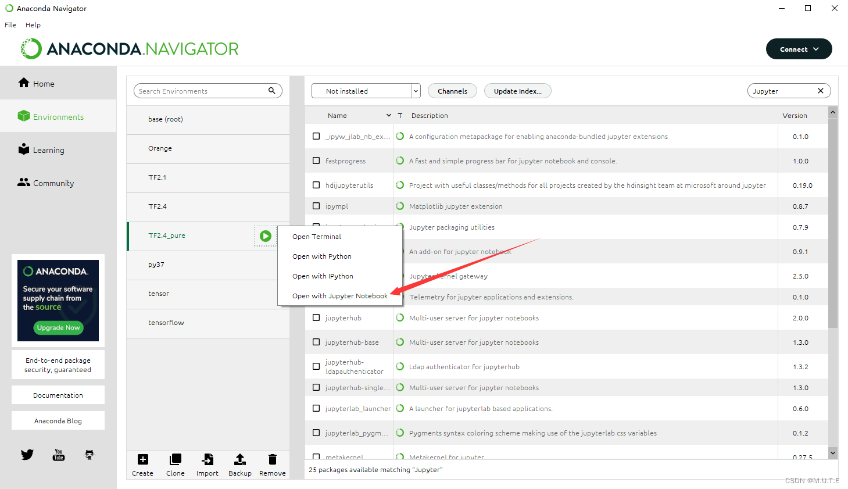Screen dimensions: 848x489
Task: Open the Environments section via its cube icon
Action: click(24, 116)
